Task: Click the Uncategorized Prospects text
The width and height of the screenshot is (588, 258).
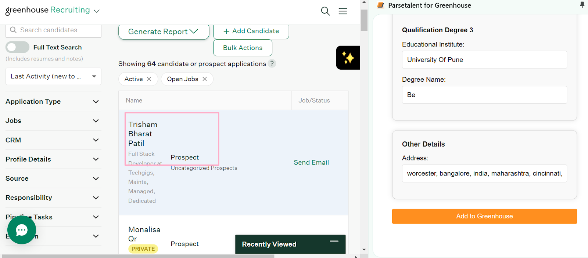Action: tap(204, 168)
